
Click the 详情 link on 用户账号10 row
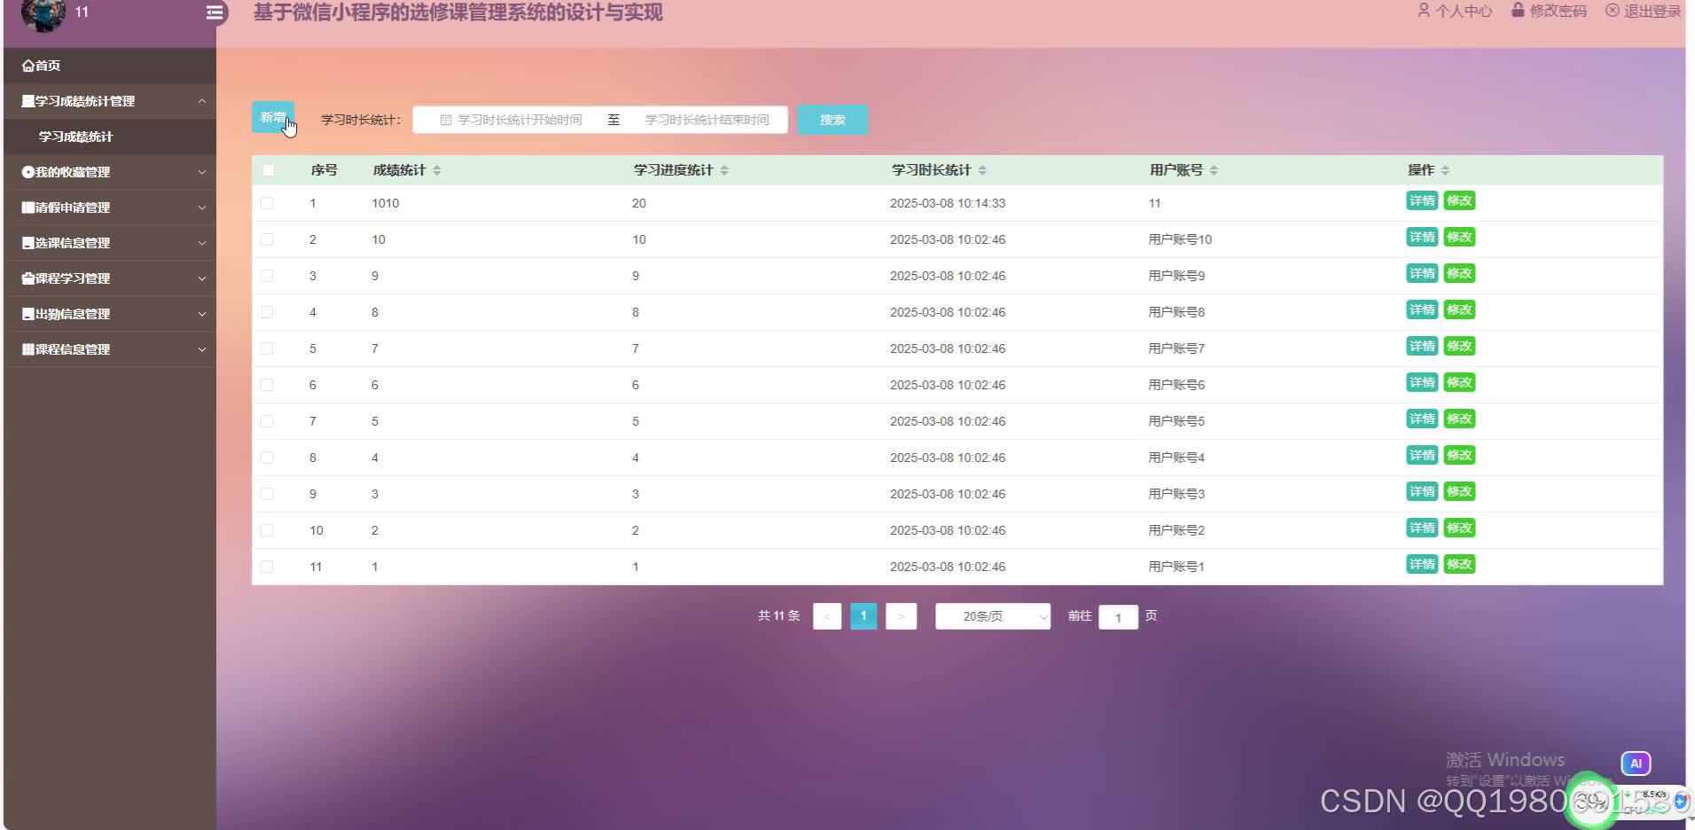coord(1421,237)
